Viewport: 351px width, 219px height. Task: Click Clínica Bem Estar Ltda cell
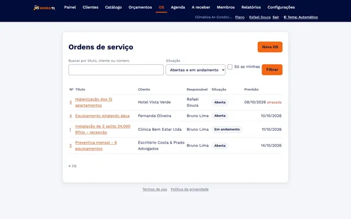160,130
